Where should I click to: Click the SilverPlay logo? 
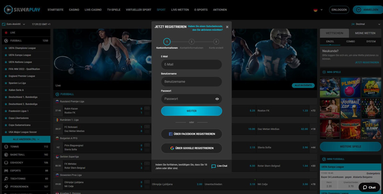click(x=22, y=10)
